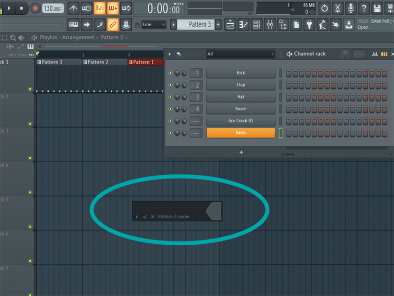Viewport: 394px width, 296px height.
Task: Open the mixer window icon
Action: point(270,24)
